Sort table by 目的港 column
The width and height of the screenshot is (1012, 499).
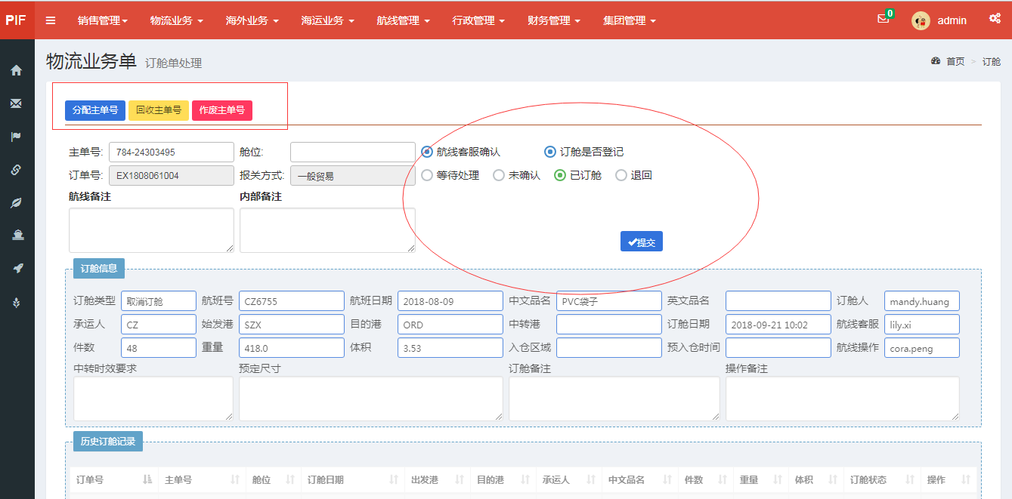pos(503,480)
